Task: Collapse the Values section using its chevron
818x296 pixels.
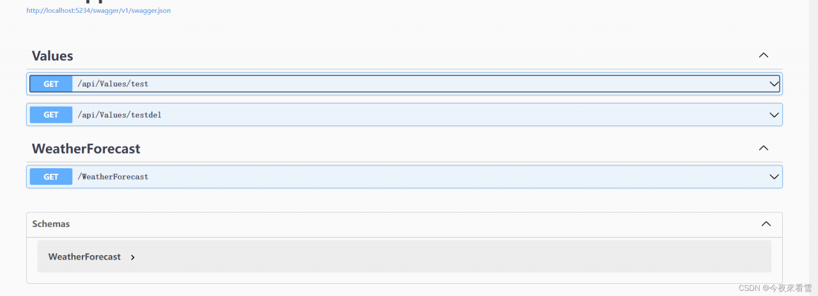Action: 763,56
